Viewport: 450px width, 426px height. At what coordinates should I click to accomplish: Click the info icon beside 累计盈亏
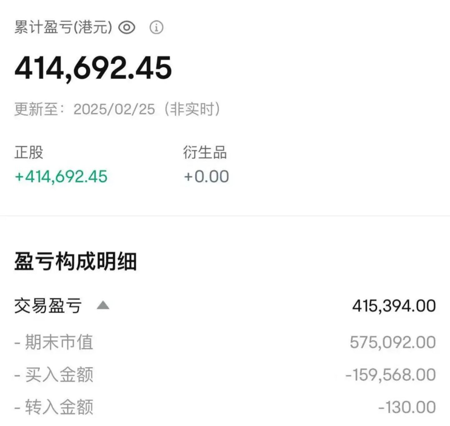tap(156, 28)
